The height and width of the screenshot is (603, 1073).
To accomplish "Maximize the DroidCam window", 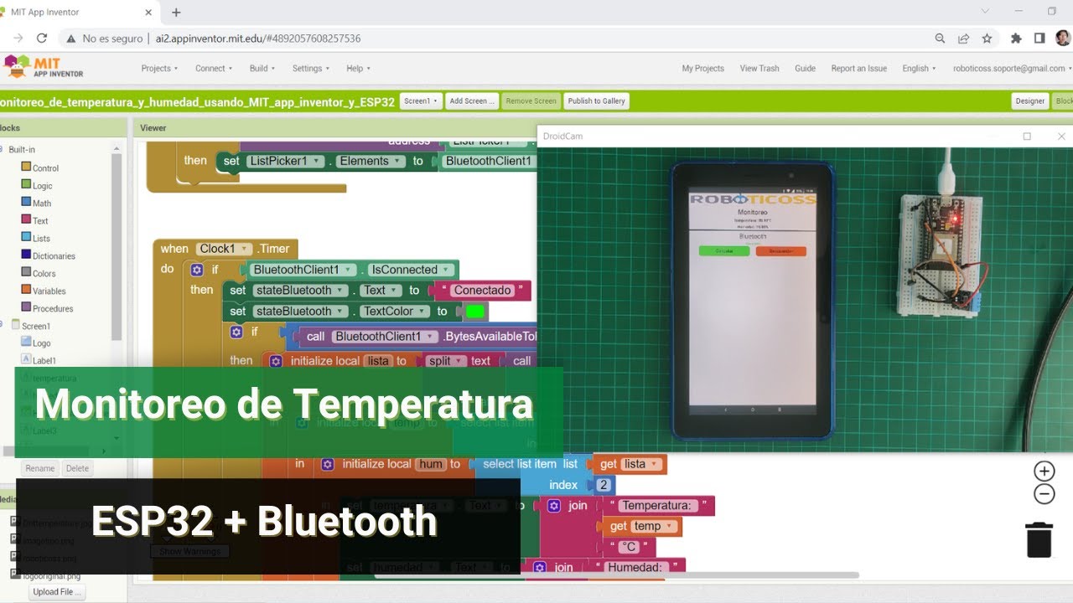I will [1027, 136].
